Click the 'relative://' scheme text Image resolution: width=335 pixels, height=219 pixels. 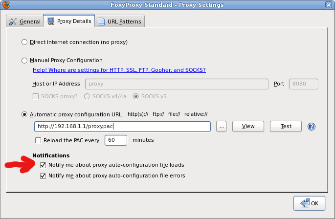click(x=196, y=114)
